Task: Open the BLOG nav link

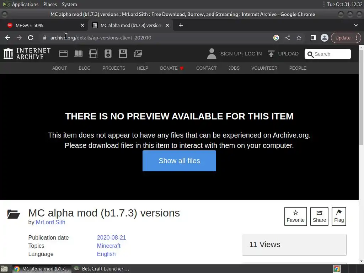Action: click(85, 68)
